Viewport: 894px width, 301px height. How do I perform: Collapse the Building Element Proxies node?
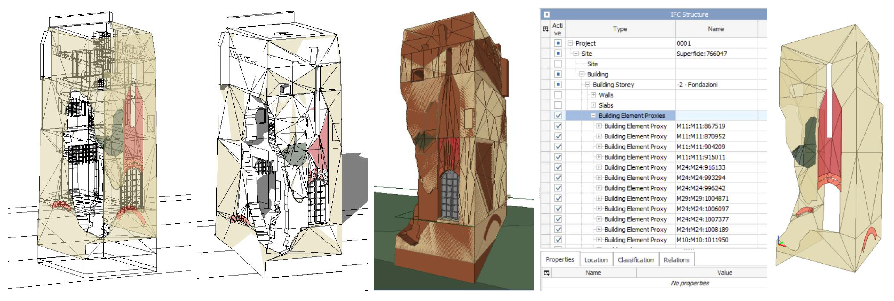pyautogui.click(x=593, y=116)
